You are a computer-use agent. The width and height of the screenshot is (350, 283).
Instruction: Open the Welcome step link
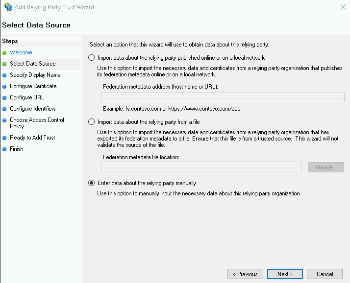(x=21, y=52)
